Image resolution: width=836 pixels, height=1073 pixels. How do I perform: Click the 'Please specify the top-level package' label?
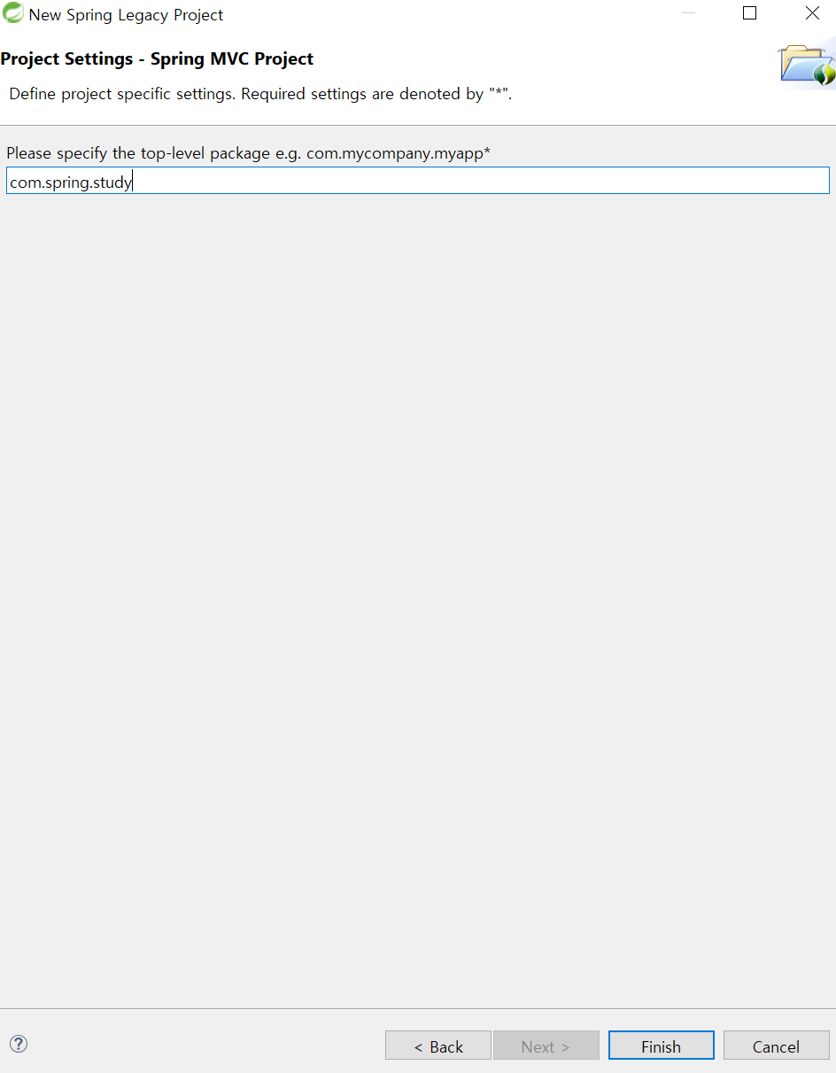coord(248,153)
